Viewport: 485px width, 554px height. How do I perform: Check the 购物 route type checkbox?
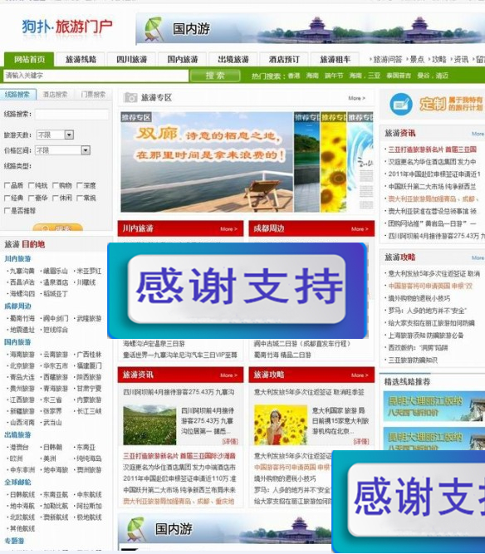[55, 186]
